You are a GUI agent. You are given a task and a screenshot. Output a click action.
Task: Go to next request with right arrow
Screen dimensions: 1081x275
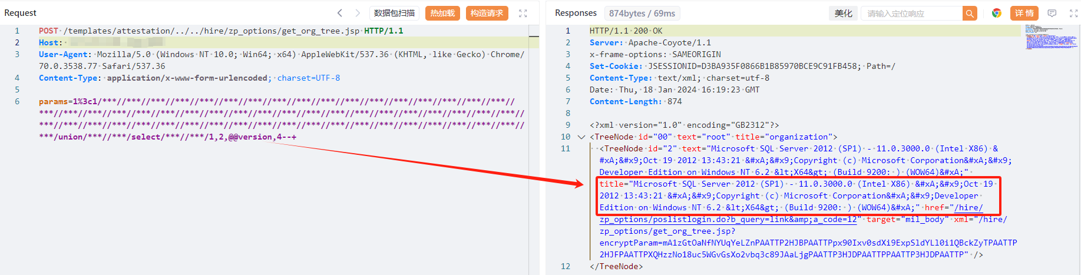click(x=358, y=13)
